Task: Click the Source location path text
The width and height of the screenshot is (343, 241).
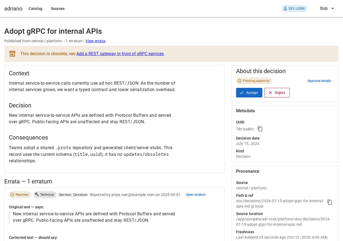Action: click(x=283, y=222)
